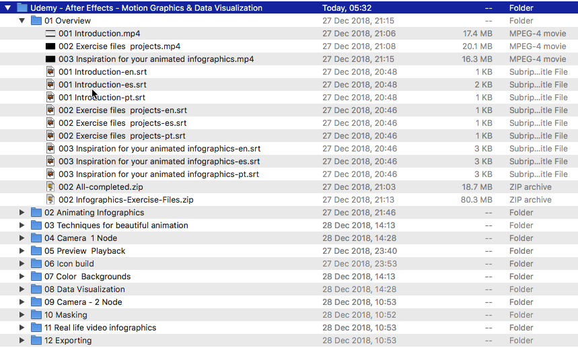Image resolution: width=578 pixels, height=348 pixels.
Task: Click the 12 Exporting folder icon
Action: point(36,341)
